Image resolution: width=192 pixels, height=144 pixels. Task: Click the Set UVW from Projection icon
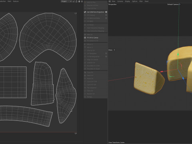(85, 12)
